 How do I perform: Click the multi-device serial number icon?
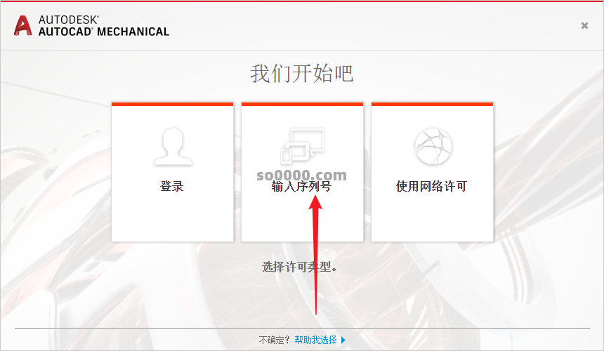303,147
